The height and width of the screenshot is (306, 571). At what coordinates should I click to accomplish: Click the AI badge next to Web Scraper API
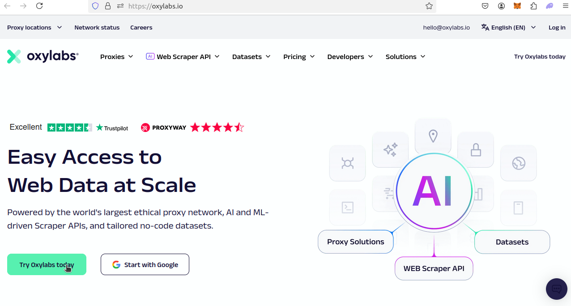point(150,56)
